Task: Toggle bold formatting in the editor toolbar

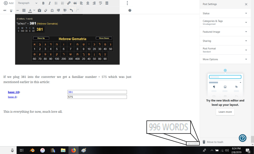Action: pyautogui.click(x=43, y=3)
